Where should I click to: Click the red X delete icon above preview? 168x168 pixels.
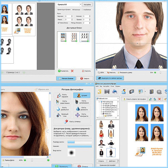[159, 99]
